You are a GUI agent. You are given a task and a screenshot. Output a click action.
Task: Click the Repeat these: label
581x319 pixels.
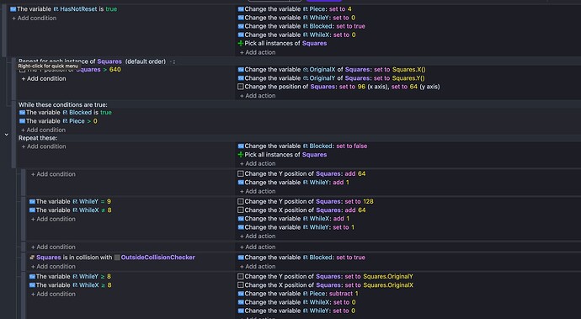pyautogui.click(x=38, y=138)
